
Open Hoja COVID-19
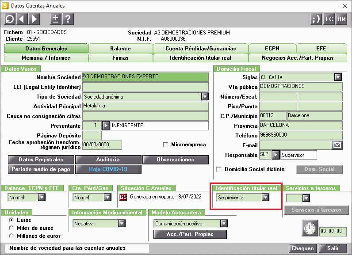coord(108,169)
